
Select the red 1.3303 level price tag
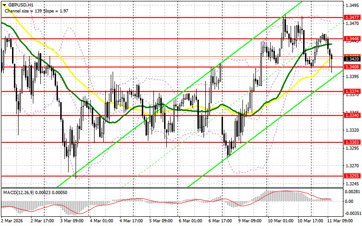click(352, 142)
